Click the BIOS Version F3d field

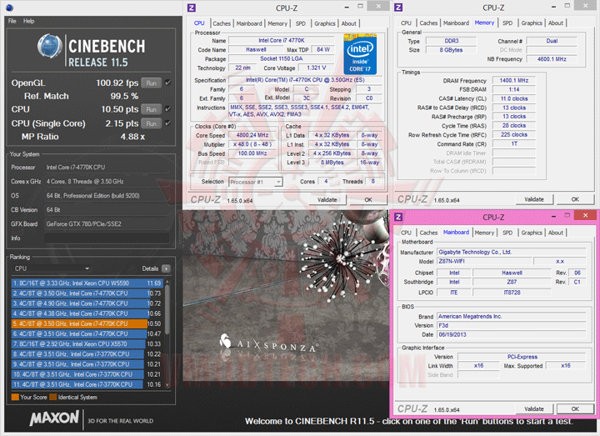coord(511,325)
